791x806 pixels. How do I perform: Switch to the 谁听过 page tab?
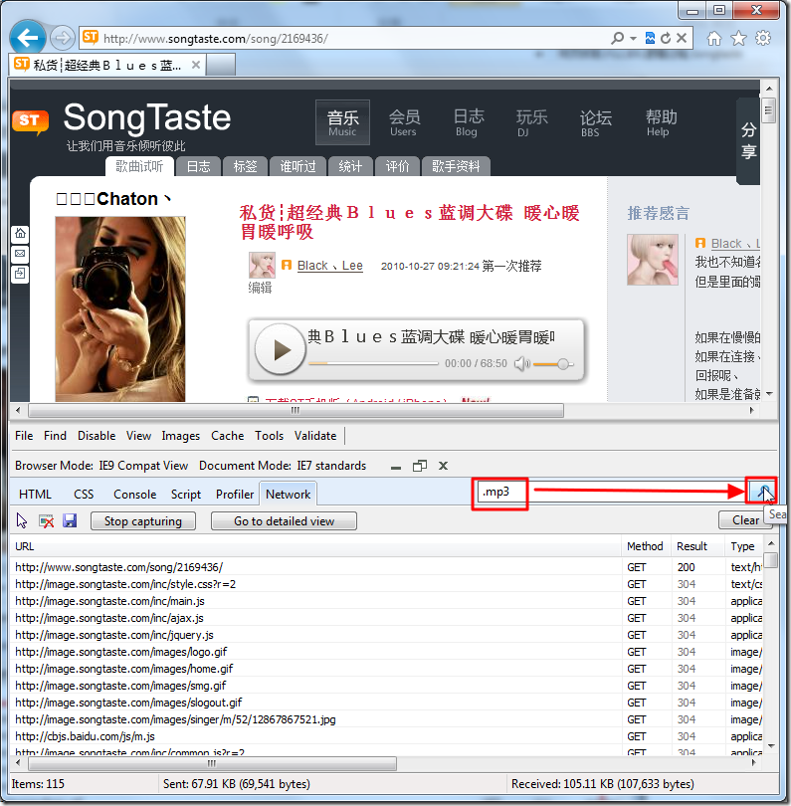297,166
